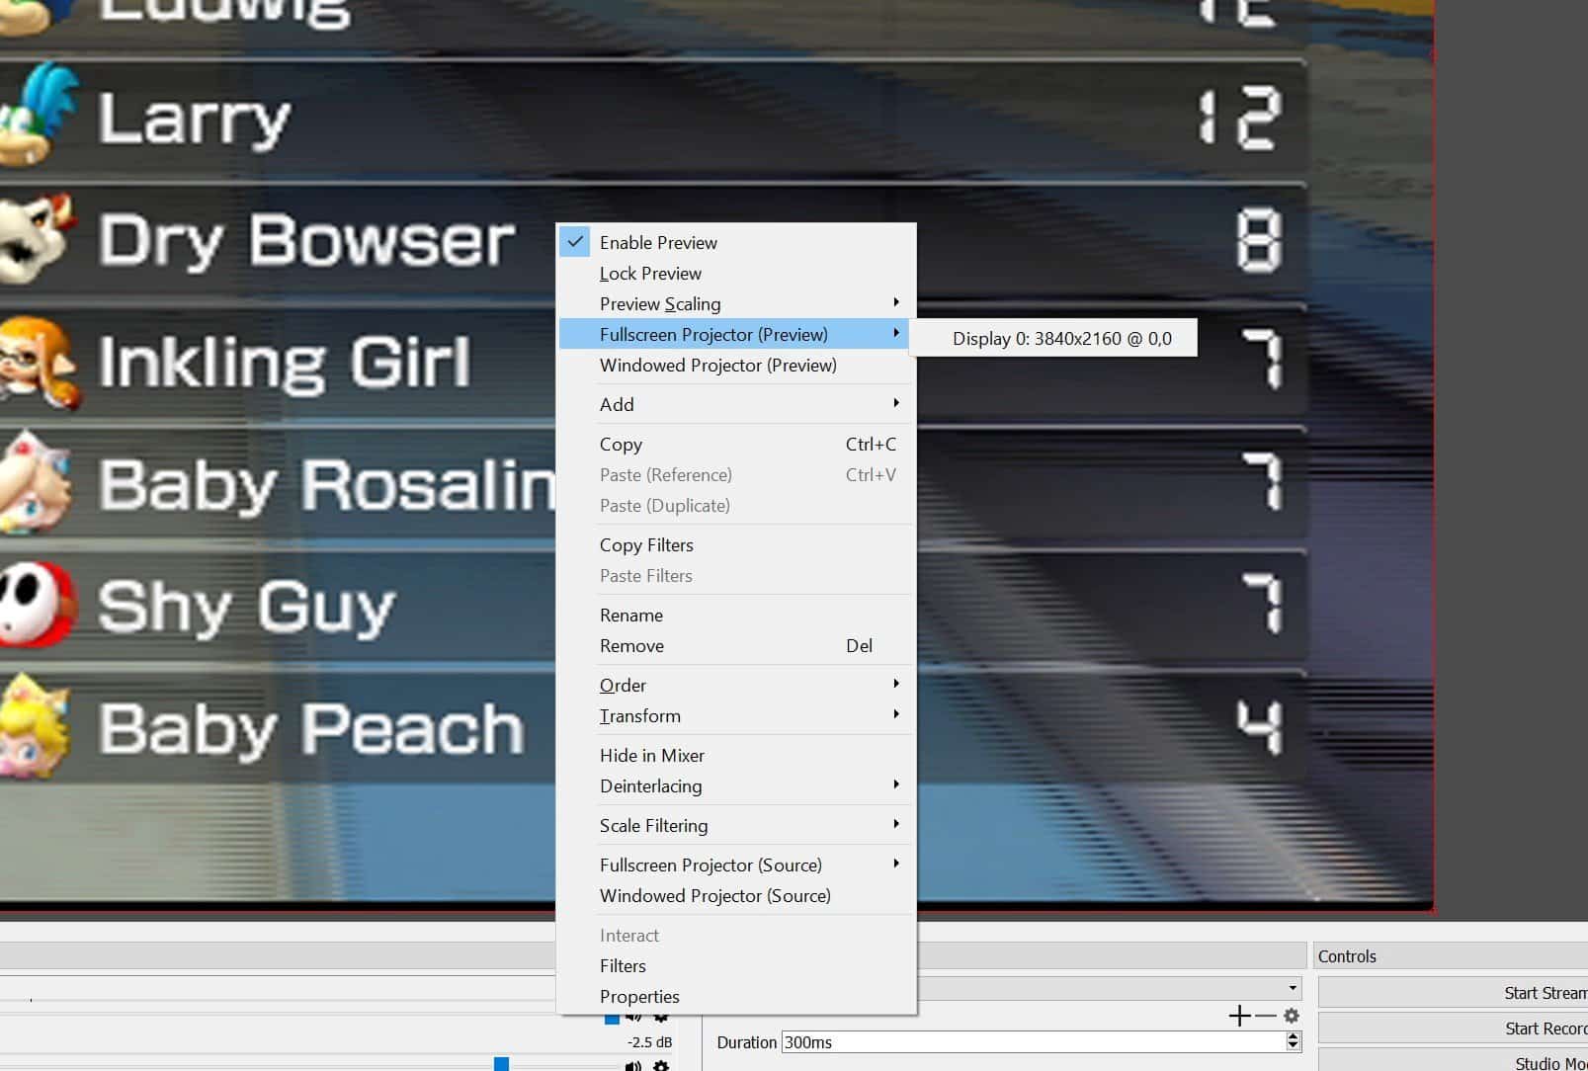Select Display 0: 3840x2160 projector option

1061,339
